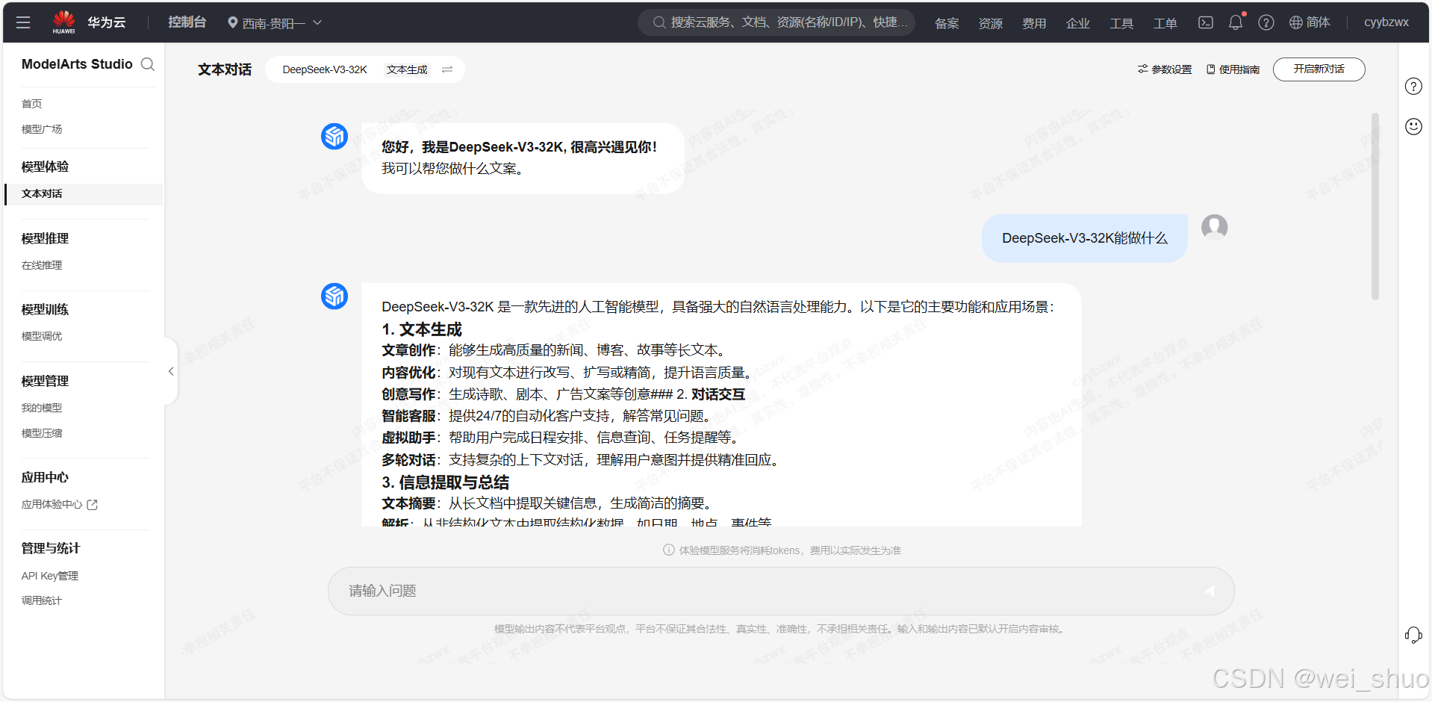Click the region location pin icon
Image resolution: width=1432 pixels, height=702 pixels.
[x=233, y=23]
